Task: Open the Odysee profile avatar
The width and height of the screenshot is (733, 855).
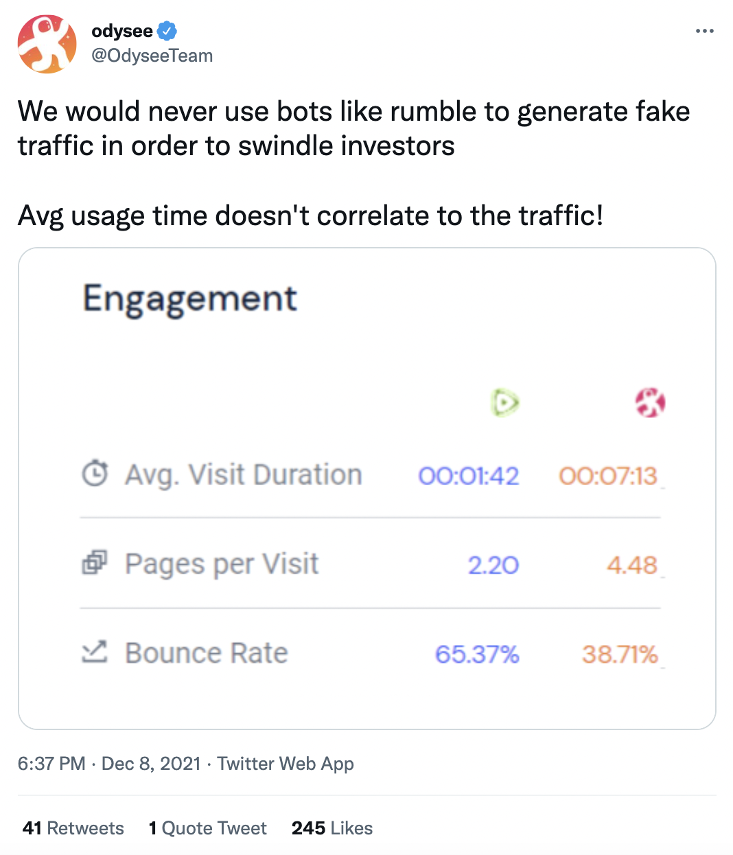Action: tap(47, 44)
